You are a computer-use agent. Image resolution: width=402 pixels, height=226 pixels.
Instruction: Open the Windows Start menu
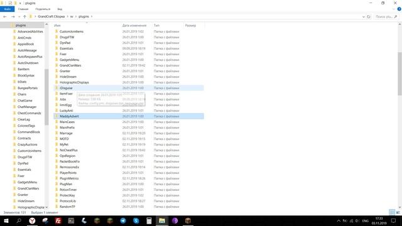point(6,220)
